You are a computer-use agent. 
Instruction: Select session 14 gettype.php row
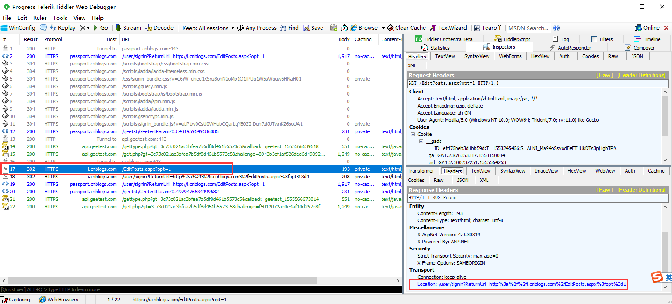[201, 146]
